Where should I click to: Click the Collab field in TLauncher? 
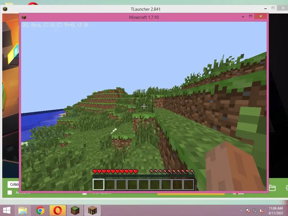click(13, 184)
